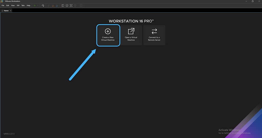Screen dimensions: 262x138
Task: Click the Open a Virtual Machine tile
Action: pos(131,35)
